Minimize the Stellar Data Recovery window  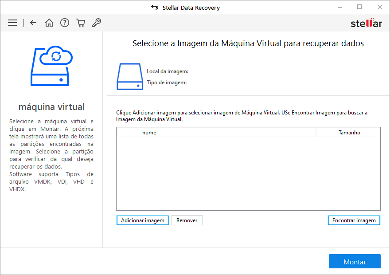coord(340,7)
